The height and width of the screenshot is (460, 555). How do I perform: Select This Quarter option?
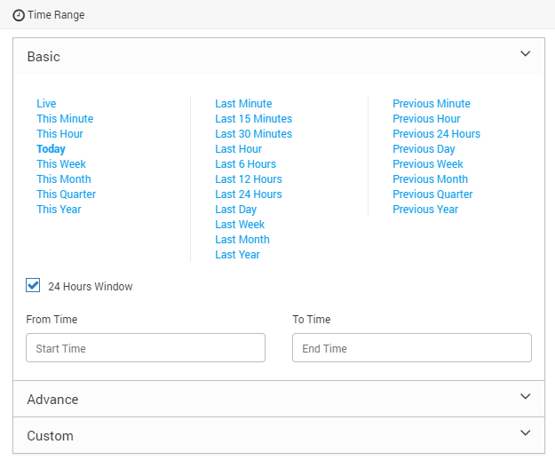[67, 194]
